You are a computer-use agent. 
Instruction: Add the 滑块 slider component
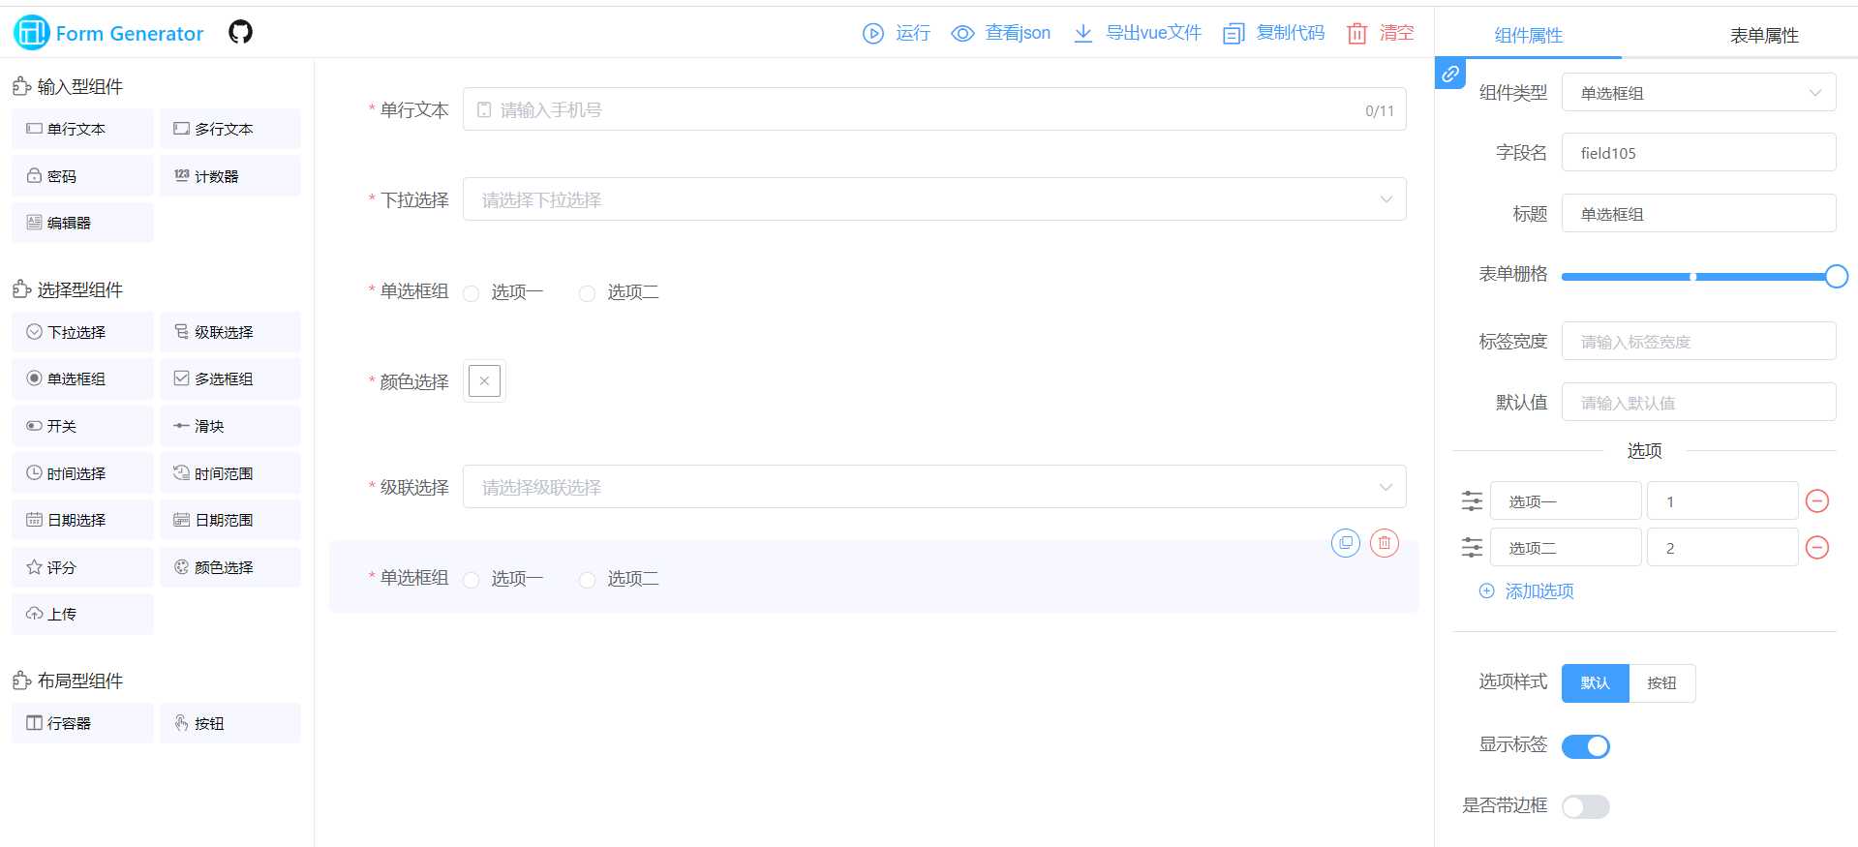tap(230, 426)
